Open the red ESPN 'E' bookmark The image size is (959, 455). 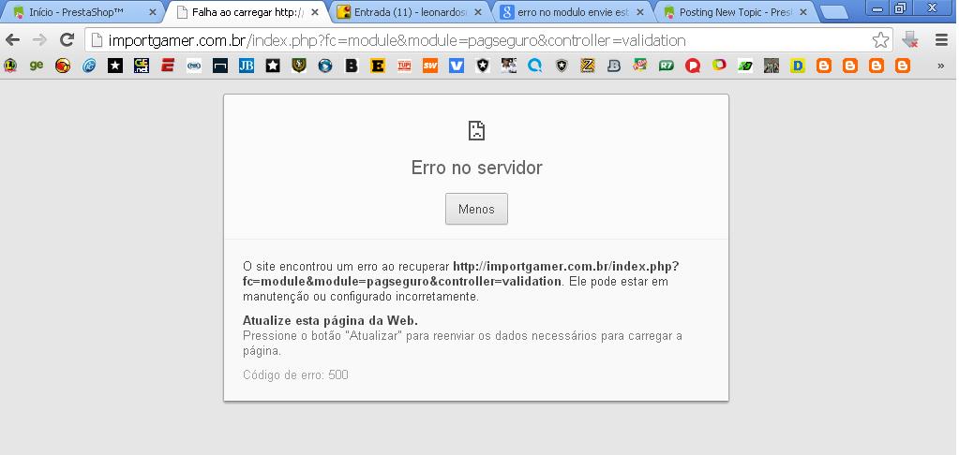(x=168, y=66)
